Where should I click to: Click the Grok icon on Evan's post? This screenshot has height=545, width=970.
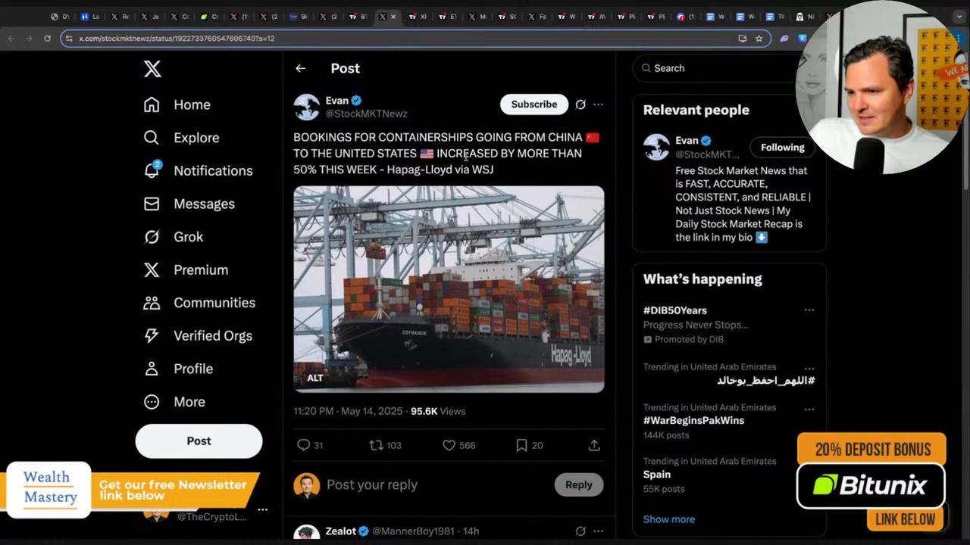click(580, 104)
